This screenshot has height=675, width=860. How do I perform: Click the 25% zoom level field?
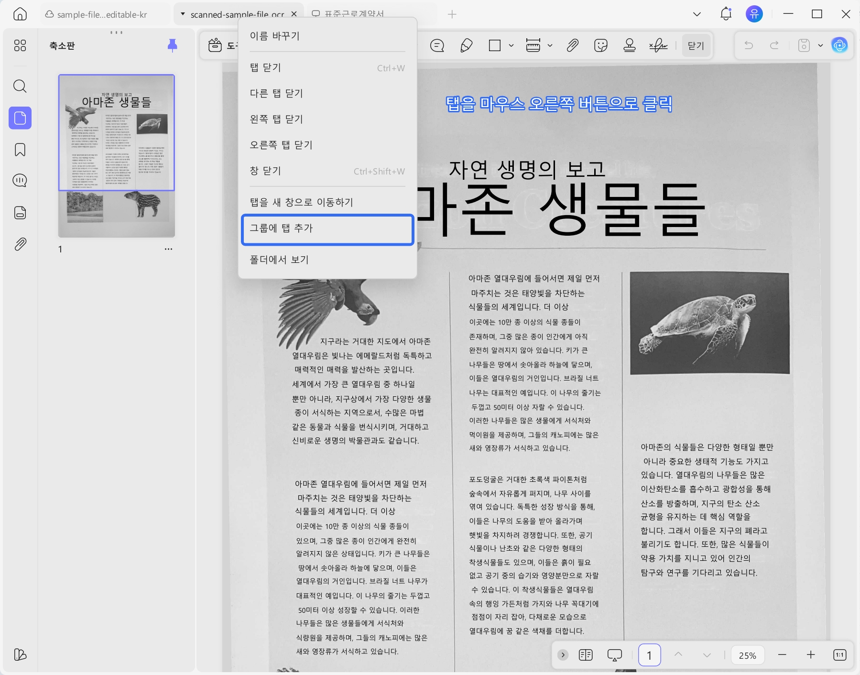coord(748,655)
